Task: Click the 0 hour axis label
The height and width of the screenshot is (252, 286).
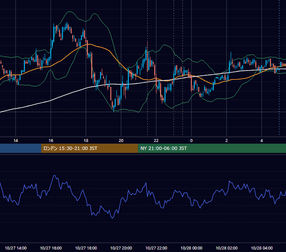Action: [191, 141]
